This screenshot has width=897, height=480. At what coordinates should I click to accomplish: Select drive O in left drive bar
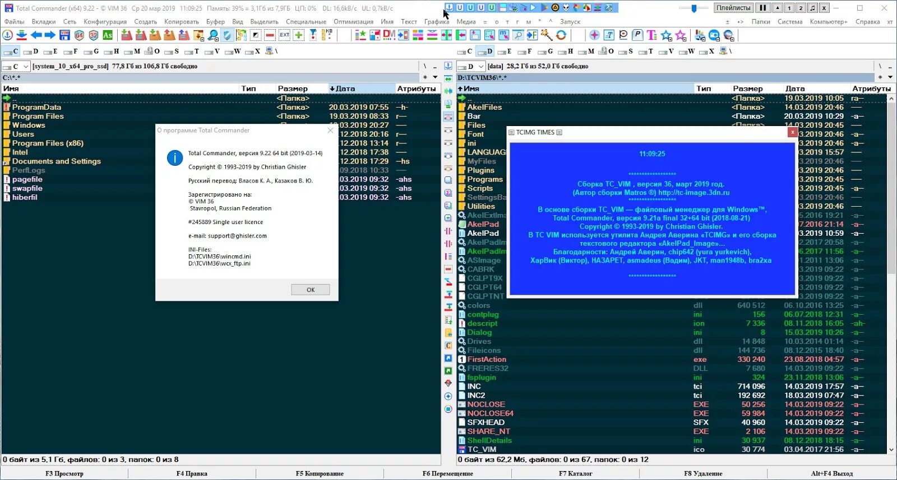pyautogui.click(x=152, y=51)
